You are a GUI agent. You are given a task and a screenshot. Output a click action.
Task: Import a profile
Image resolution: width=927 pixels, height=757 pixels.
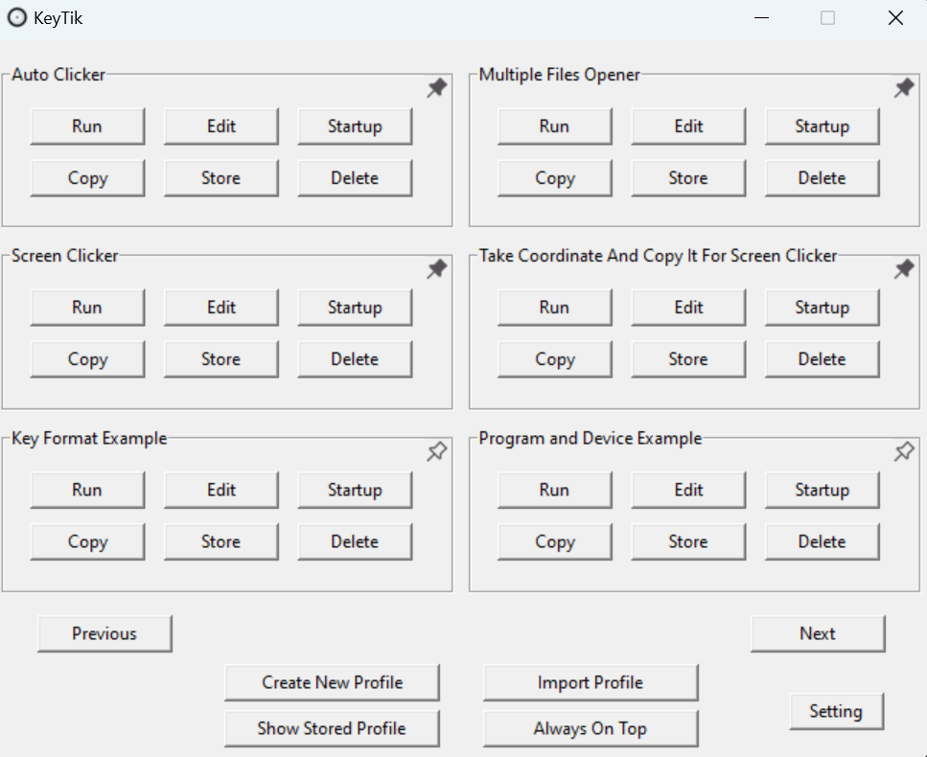tap(590, 682)
